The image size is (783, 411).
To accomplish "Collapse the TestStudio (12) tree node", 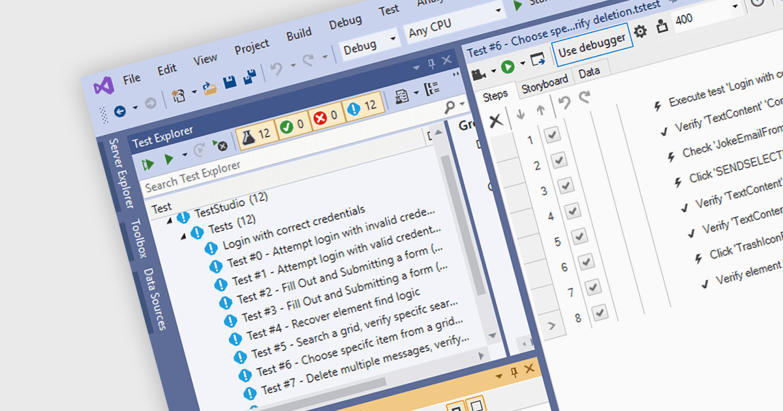I will (x=170, y=220).
